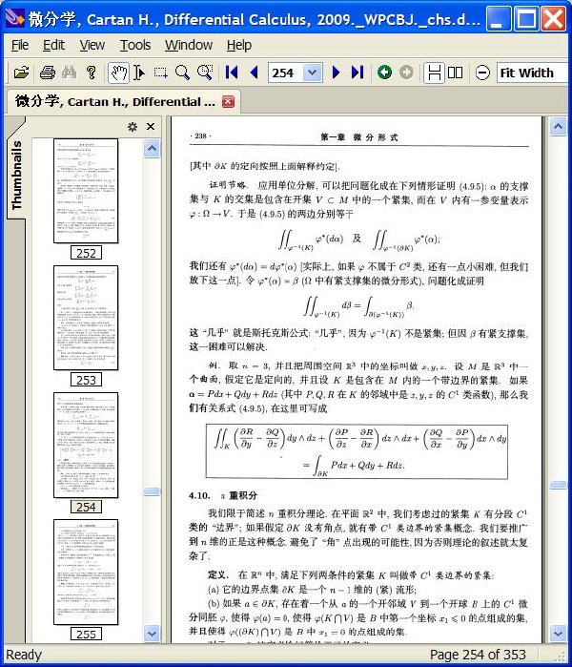Click the highlighted thumbnail label 254

click(86, 507)
